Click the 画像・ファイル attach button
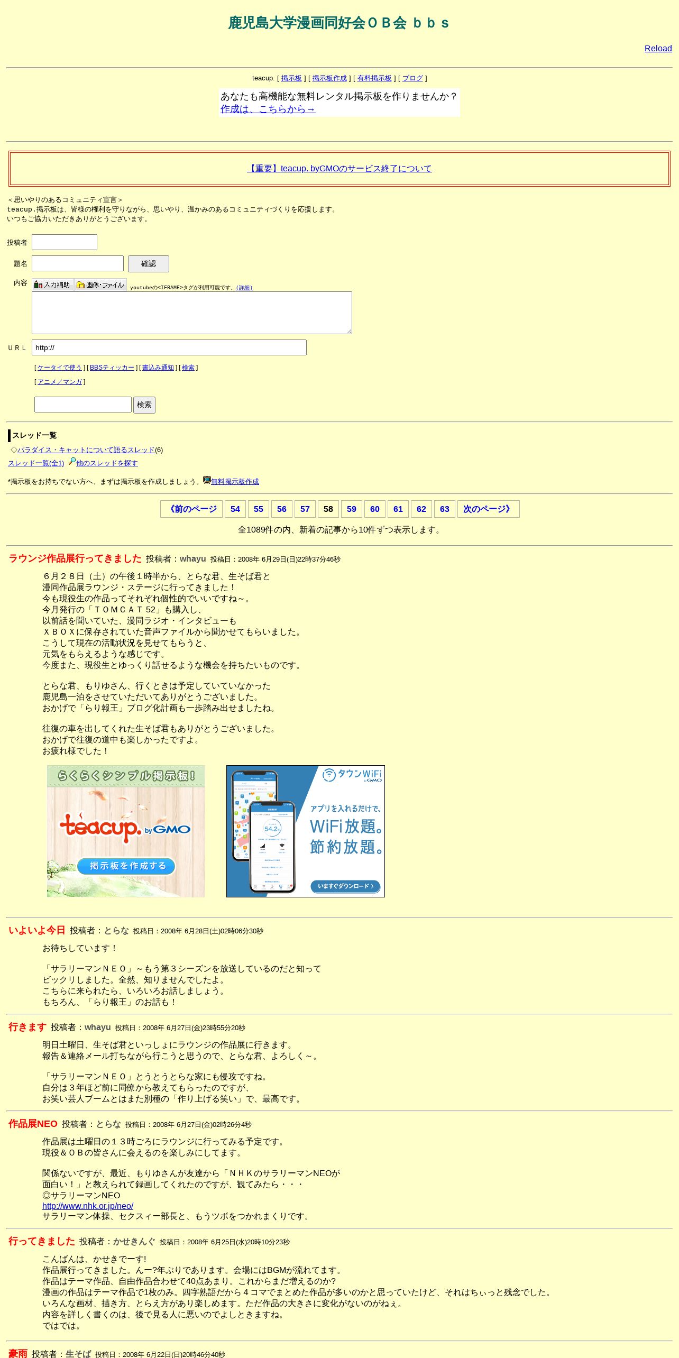The width and height of the screenshot is (679, 1358). [x=100, y=285]
